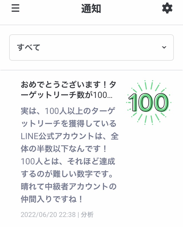The image size is (183, 227).
Task: Click the chevron arrow in filter dropdown
Action: pos(164,47)
